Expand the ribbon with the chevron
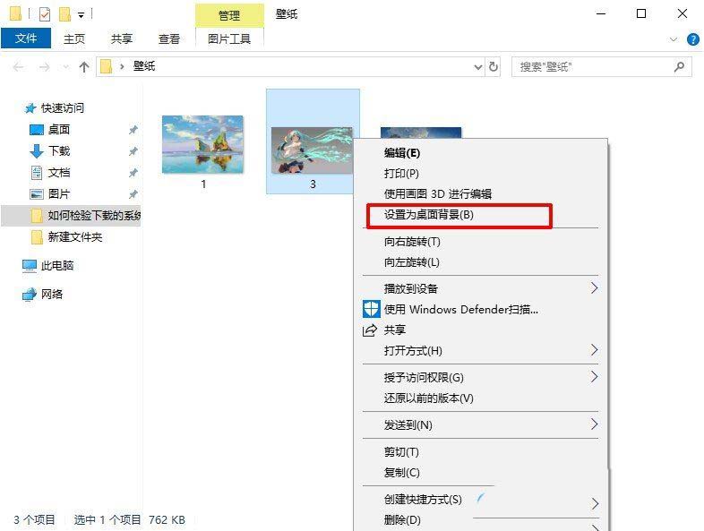This screenshot has width=704, height=531. (x=674, y=39)
